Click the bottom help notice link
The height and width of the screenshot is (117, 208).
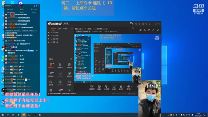(62, 94)
